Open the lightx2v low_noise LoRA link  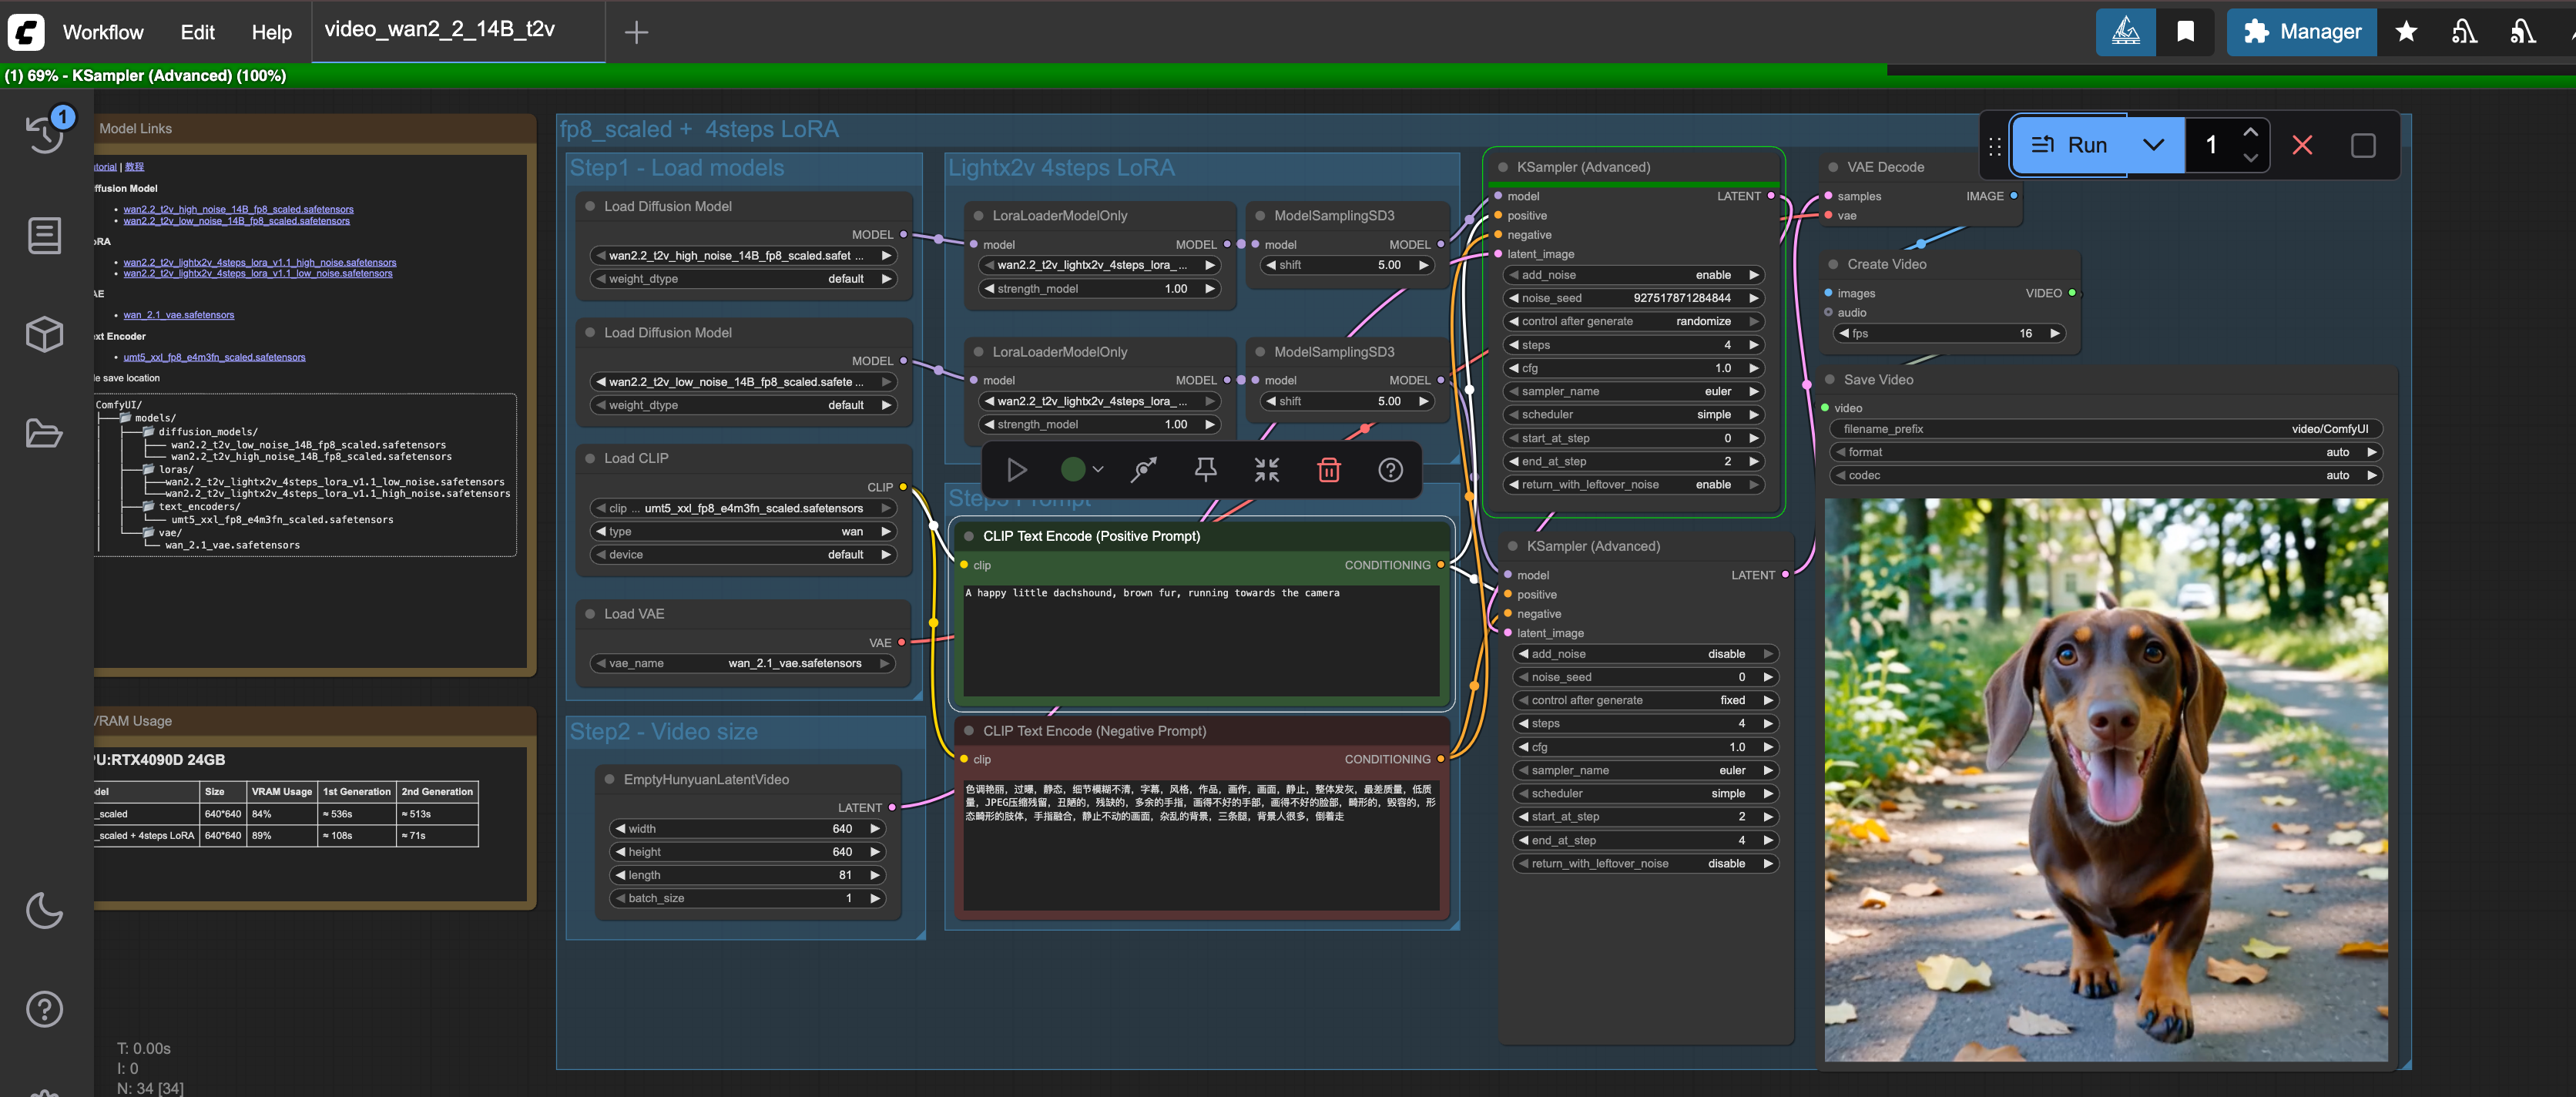258,274
